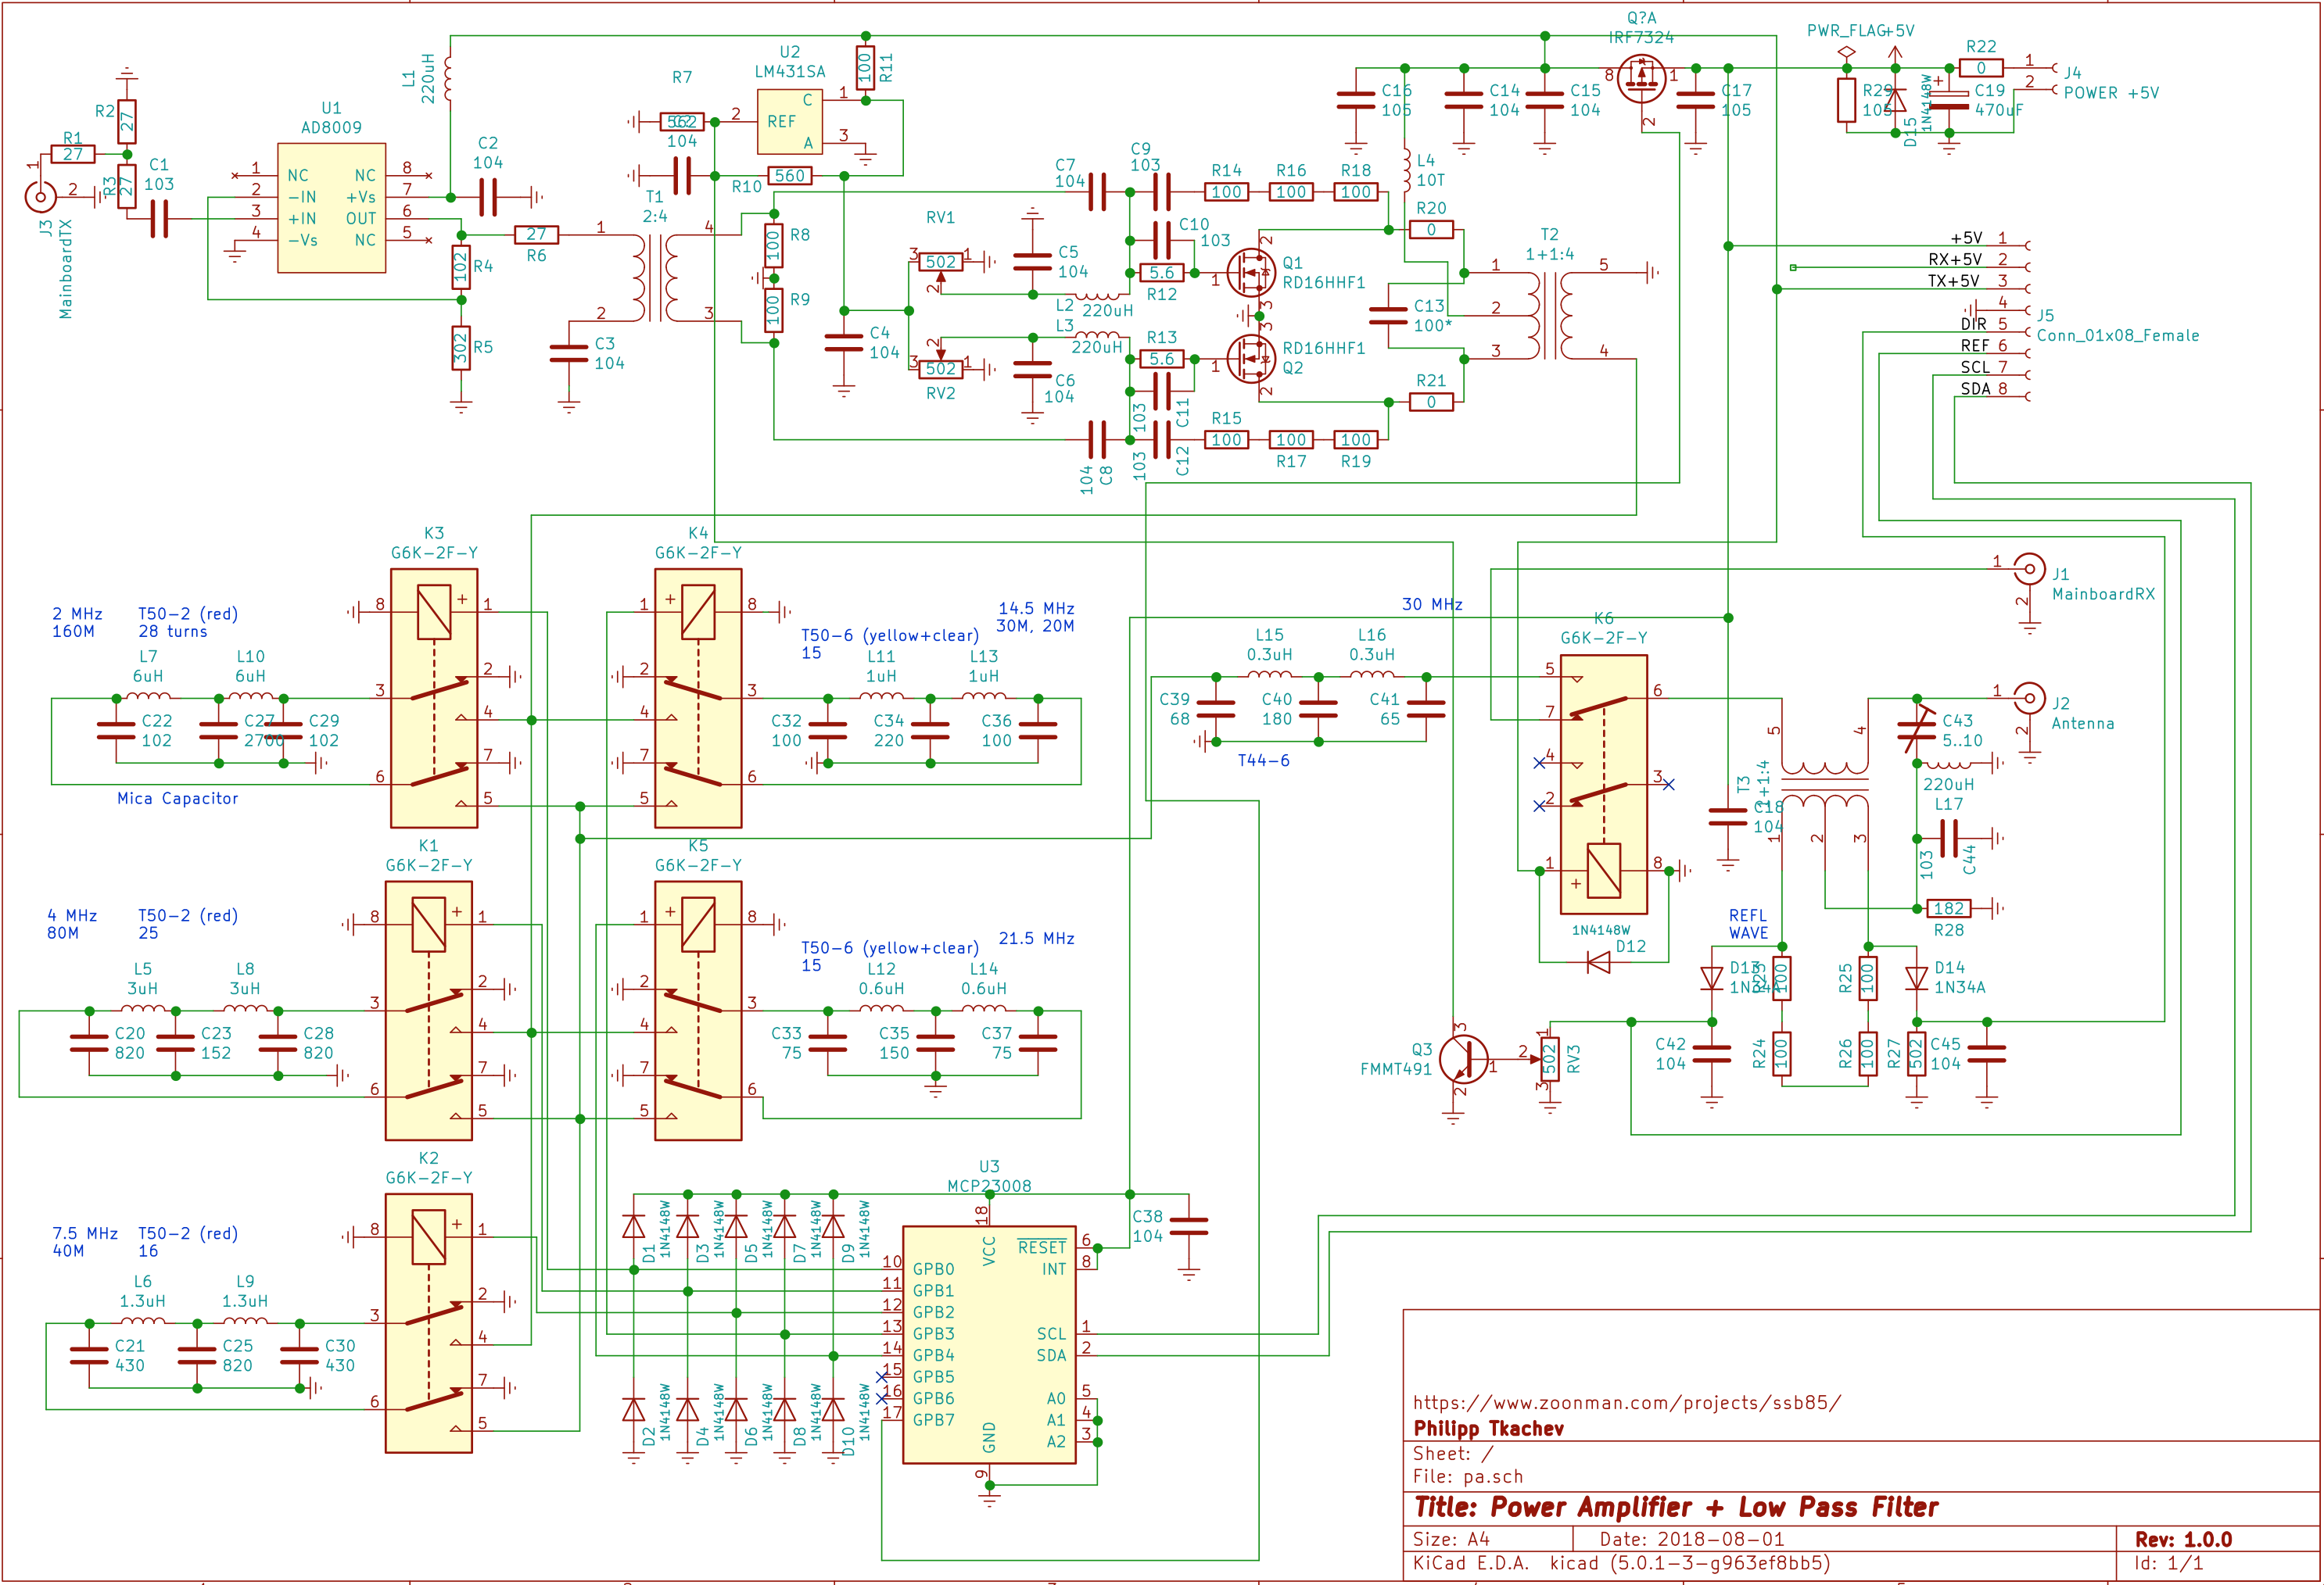Image resolution: width=2324 pixels, height=1585 pixels.
Task: Click the D12 diode below relay K6
Action: [x=1599, y=962]
